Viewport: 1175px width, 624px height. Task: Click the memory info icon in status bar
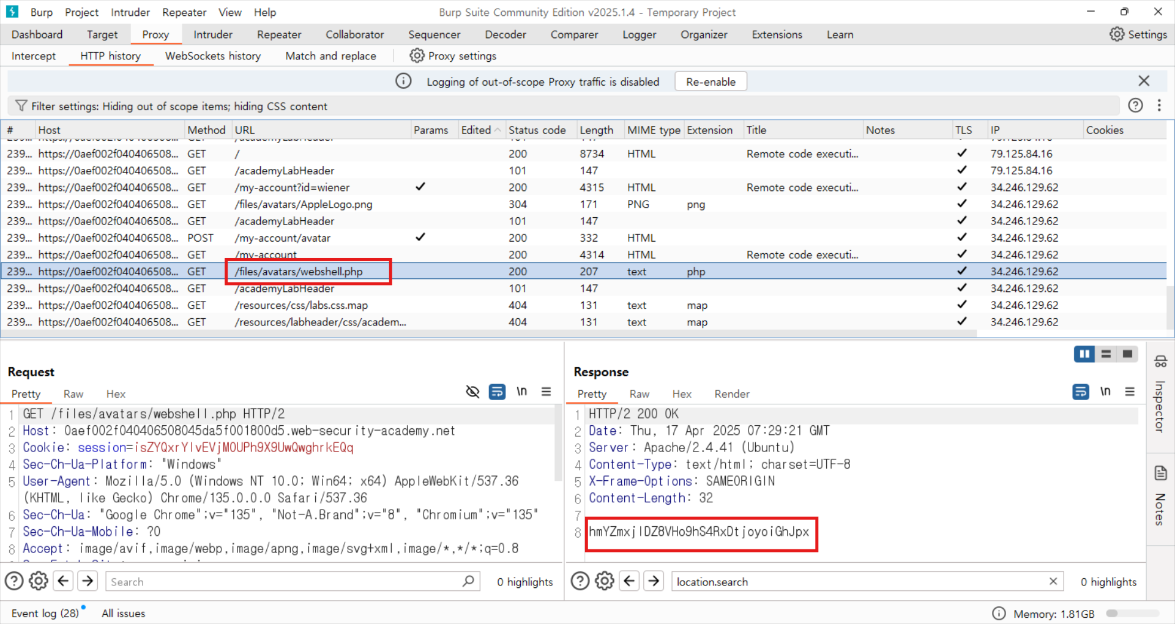coord(999,613)
